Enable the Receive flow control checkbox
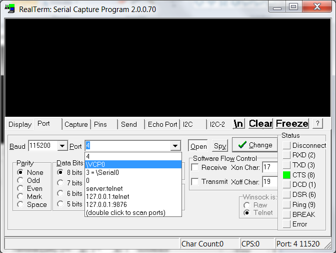The height and width of the screenshot is (253, 336). (x=195, y=167)
